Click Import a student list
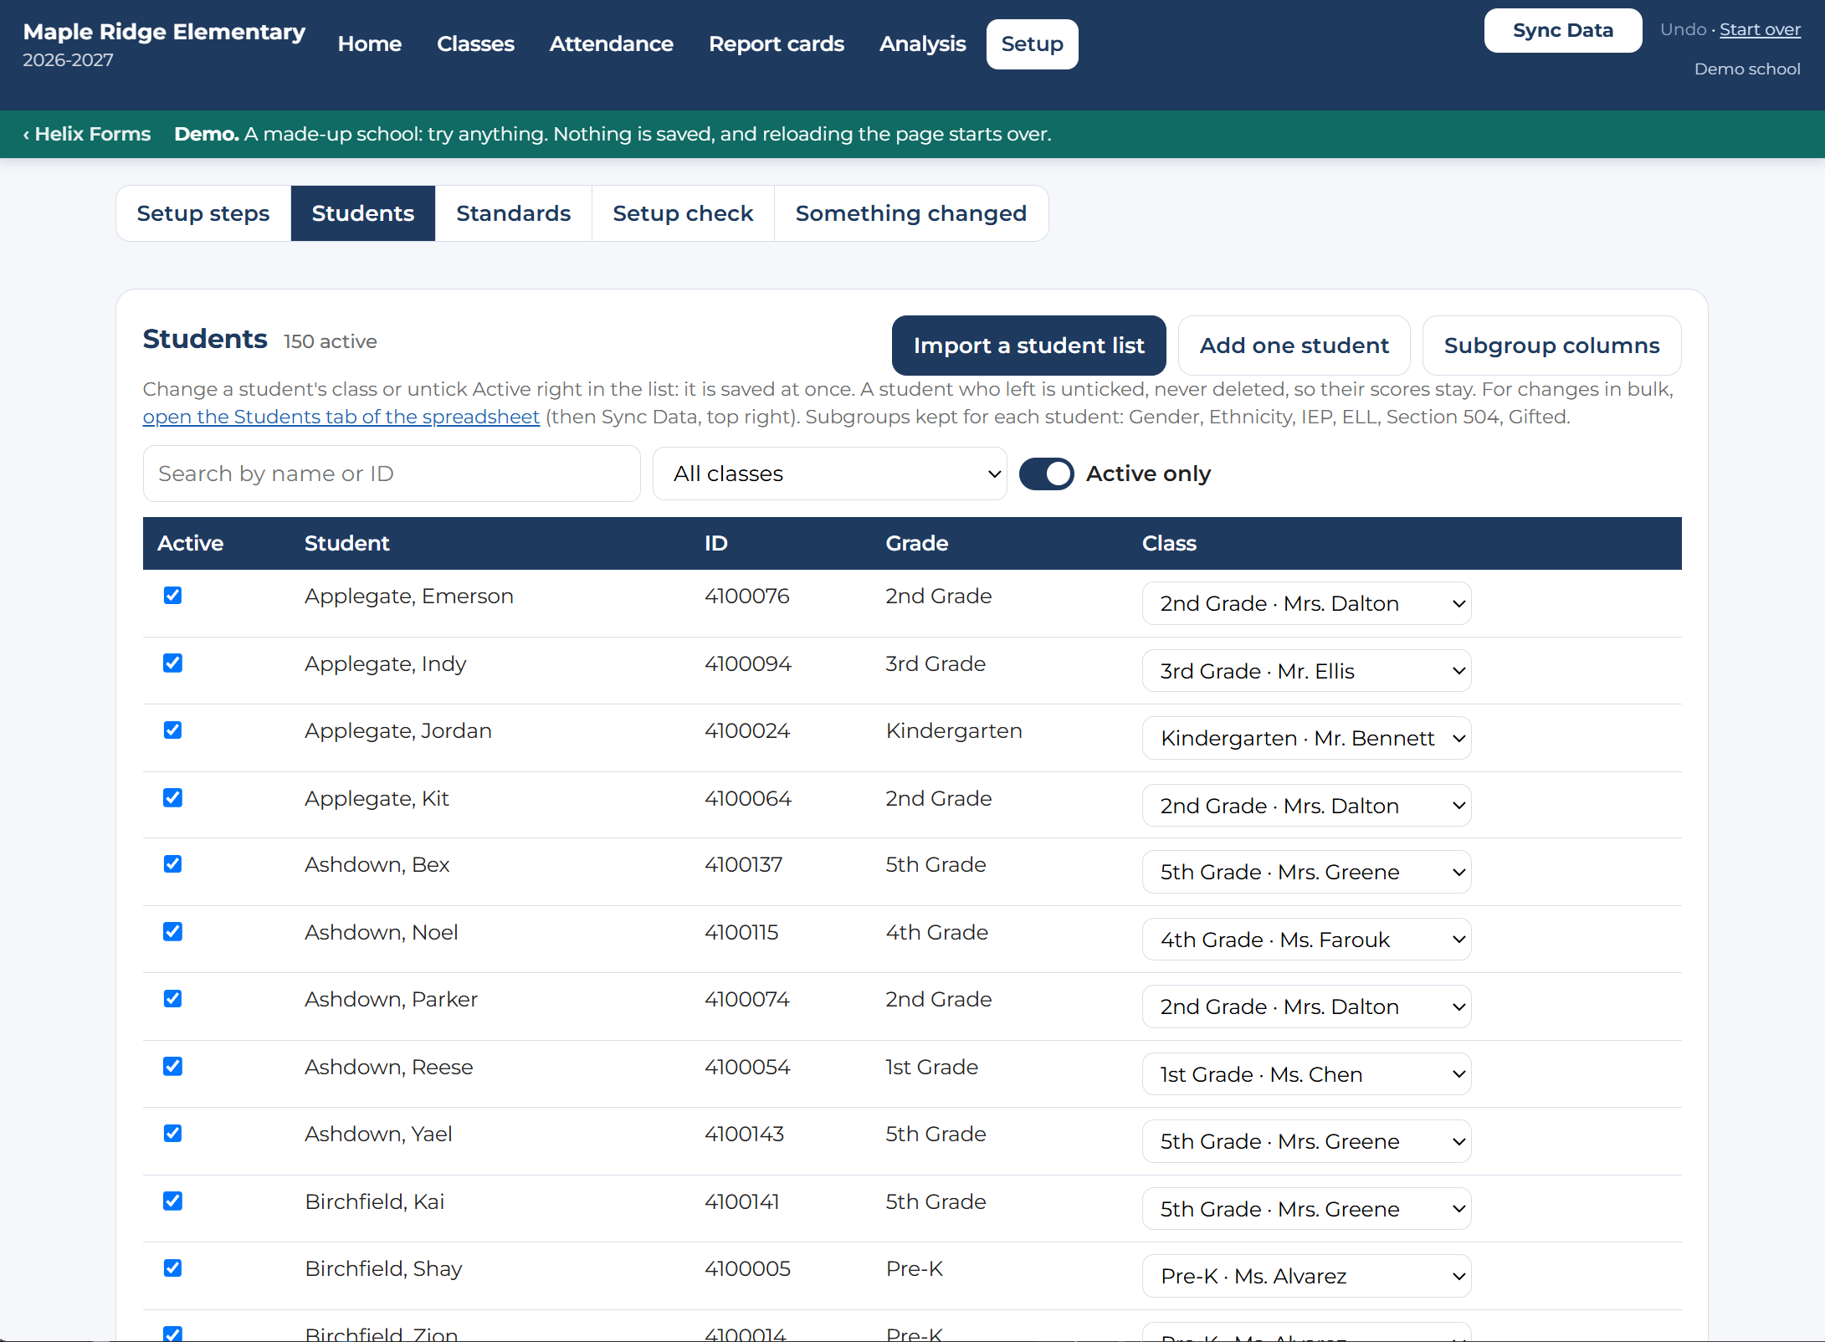Viewport: 1825px width, 1342px height. click(1028, 346)
